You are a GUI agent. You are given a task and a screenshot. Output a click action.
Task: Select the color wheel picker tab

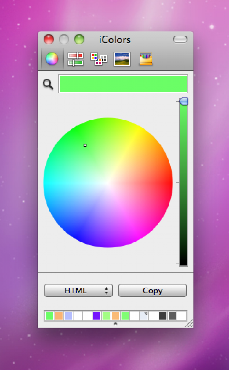coord(52,59)
